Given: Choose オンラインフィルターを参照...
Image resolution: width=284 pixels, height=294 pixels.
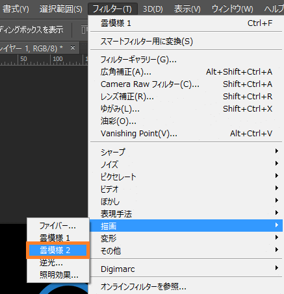Looking at the screenshot, I should click(187, 287).
